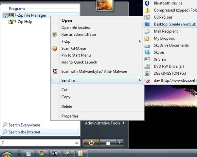Open the shutdown options arrow button
The image size is (197, 157).
tap(120, 142)
